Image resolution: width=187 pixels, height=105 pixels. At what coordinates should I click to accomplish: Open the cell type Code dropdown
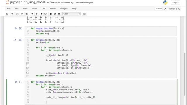[x=71, y=14]
